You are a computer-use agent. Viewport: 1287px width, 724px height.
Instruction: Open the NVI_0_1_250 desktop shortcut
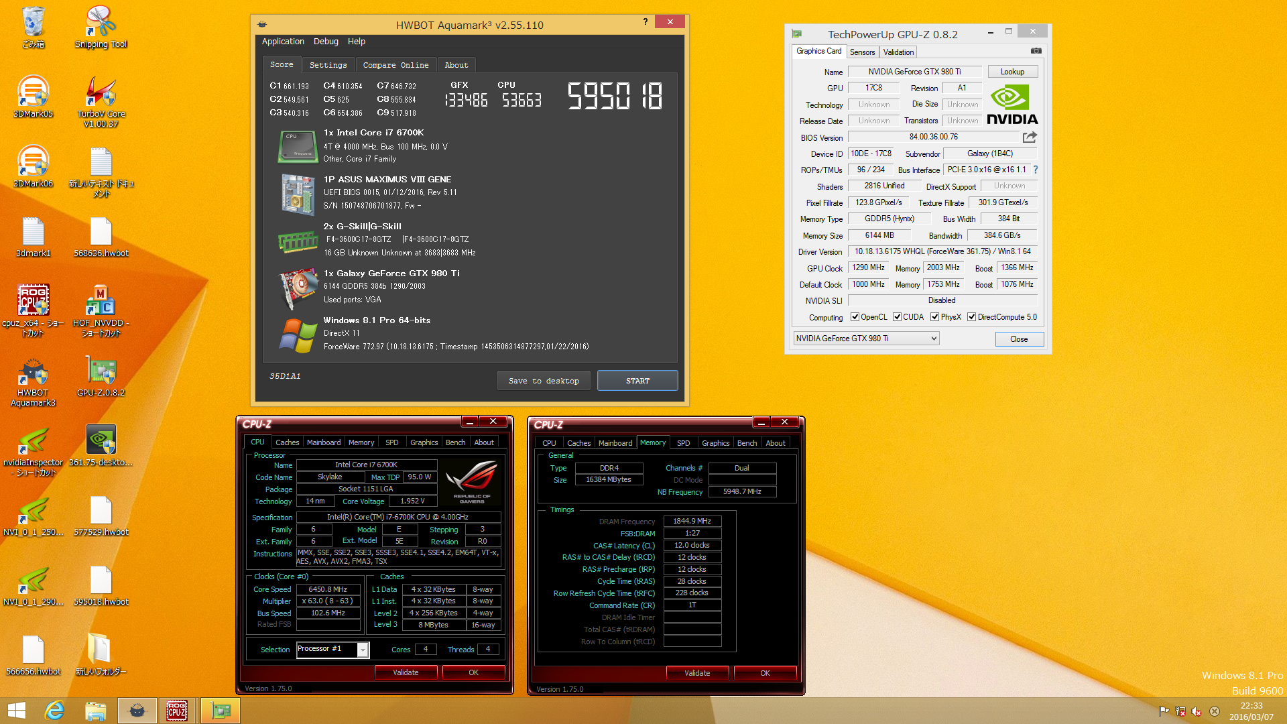[33, 516]
